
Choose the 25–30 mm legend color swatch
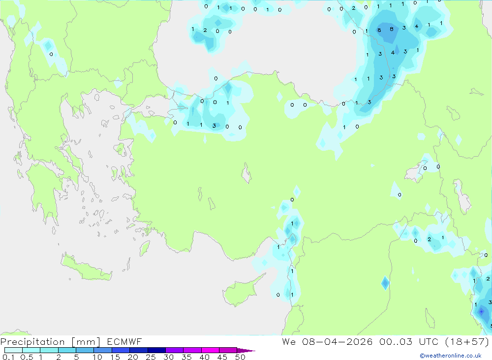pos(156,350)
